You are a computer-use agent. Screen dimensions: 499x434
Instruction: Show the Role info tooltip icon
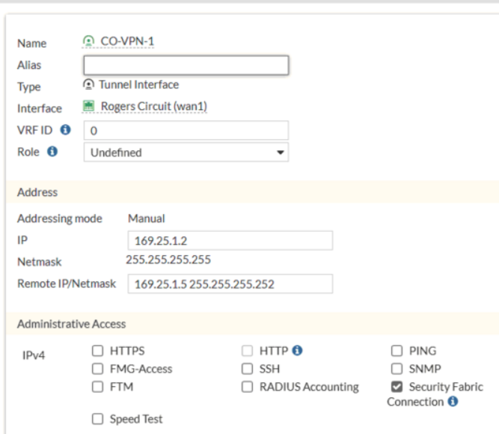(x=52, y=152)
